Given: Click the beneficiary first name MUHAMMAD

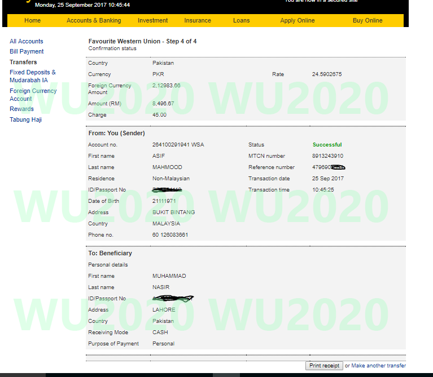Looking at the screenshot, I should 169,276.
